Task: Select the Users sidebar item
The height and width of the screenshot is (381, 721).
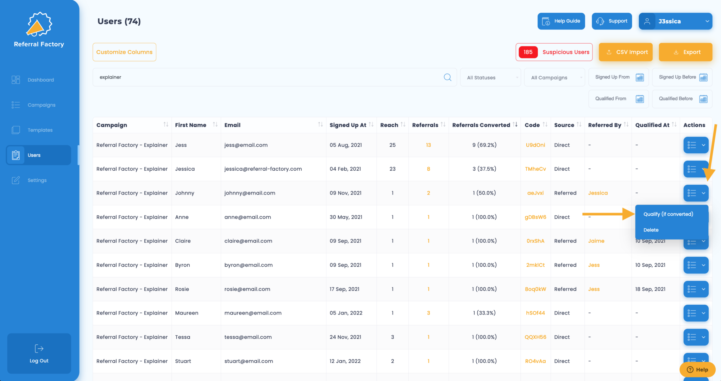Action: [x=38, y=155]
